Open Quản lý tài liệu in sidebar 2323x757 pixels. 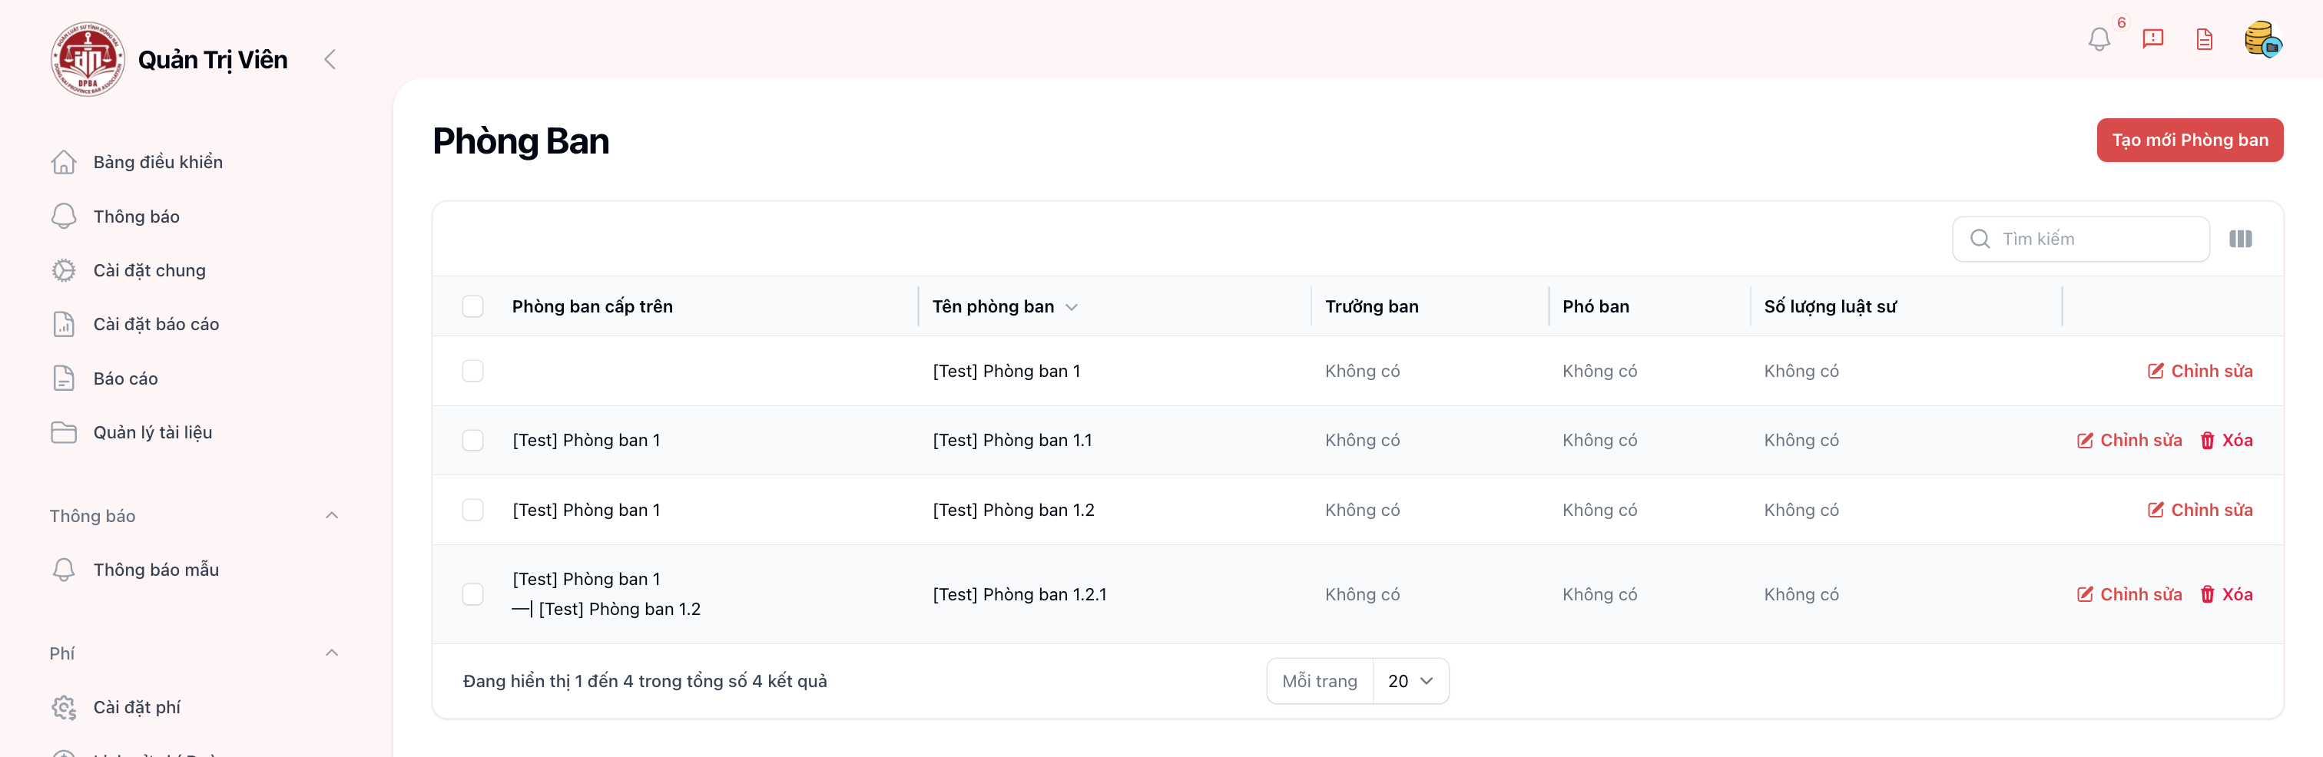click(152, 432)
